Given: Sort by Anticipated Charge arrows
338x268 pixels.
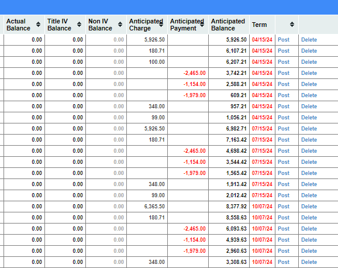Looking at the screenshot, I should [x=161, y=25].
